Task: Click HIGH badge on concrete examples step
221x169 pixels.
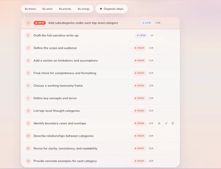Action: tap(140, 161)
